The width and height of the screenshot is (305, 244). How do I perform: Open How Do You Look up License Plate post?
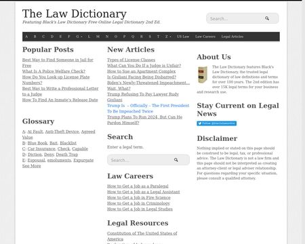point(56,80)
